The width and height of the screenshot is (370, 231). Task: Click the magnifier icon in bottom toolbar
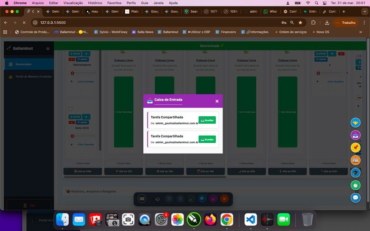[x=203, y=199]
